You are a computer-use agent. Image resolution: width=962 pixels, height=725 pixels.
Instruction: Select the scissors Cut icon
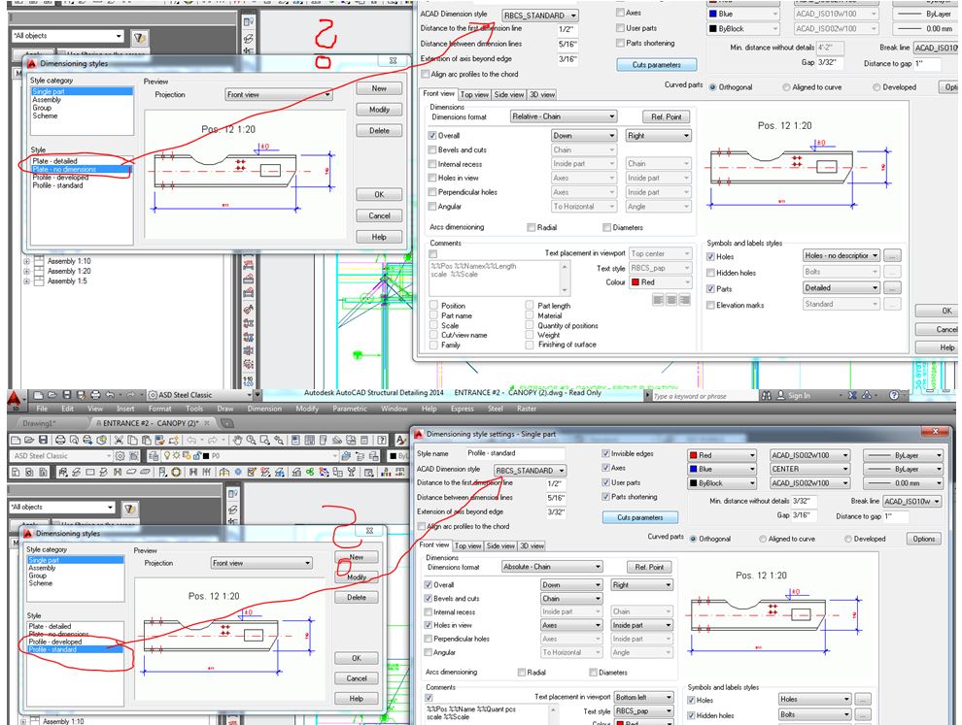pyautogui.click(x=118, y=442)
